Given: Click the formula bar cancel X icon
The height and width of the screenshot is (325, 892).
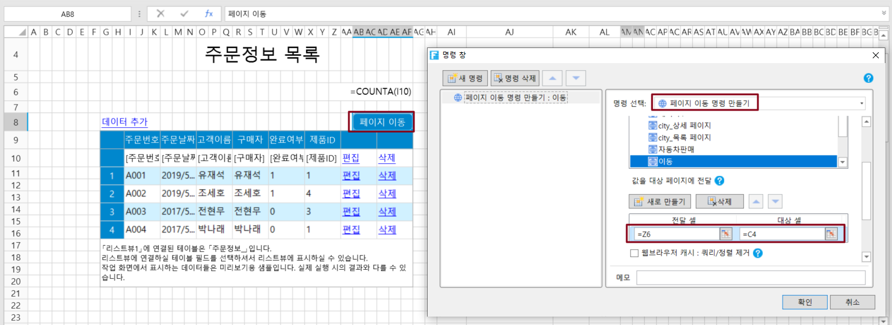Looking at the screenshot, I should pyautogui.click(x=161, y=13).
